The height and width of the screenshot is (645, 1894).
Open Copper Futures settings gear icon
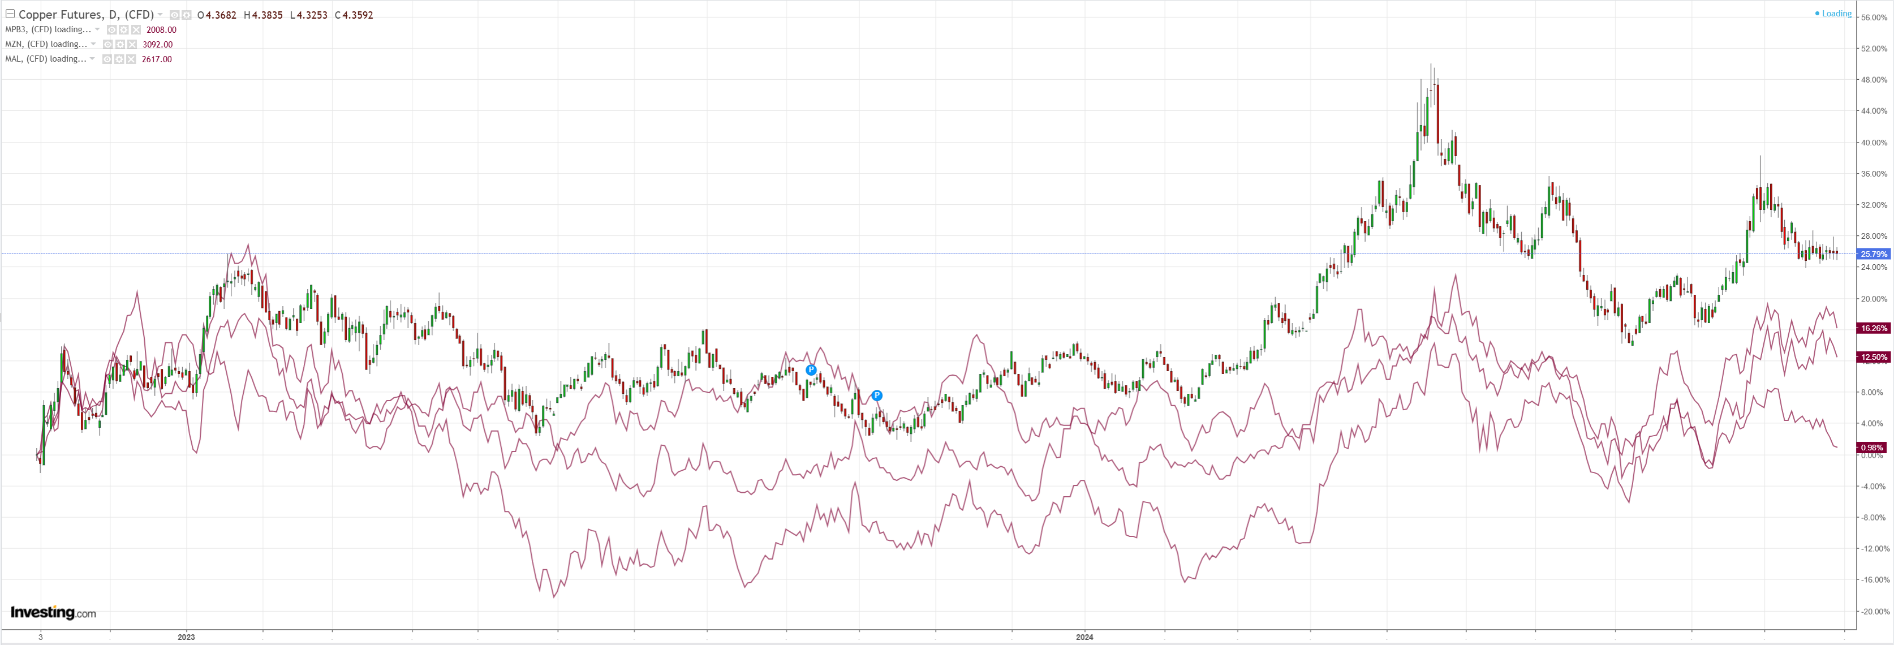pos(187,15)
